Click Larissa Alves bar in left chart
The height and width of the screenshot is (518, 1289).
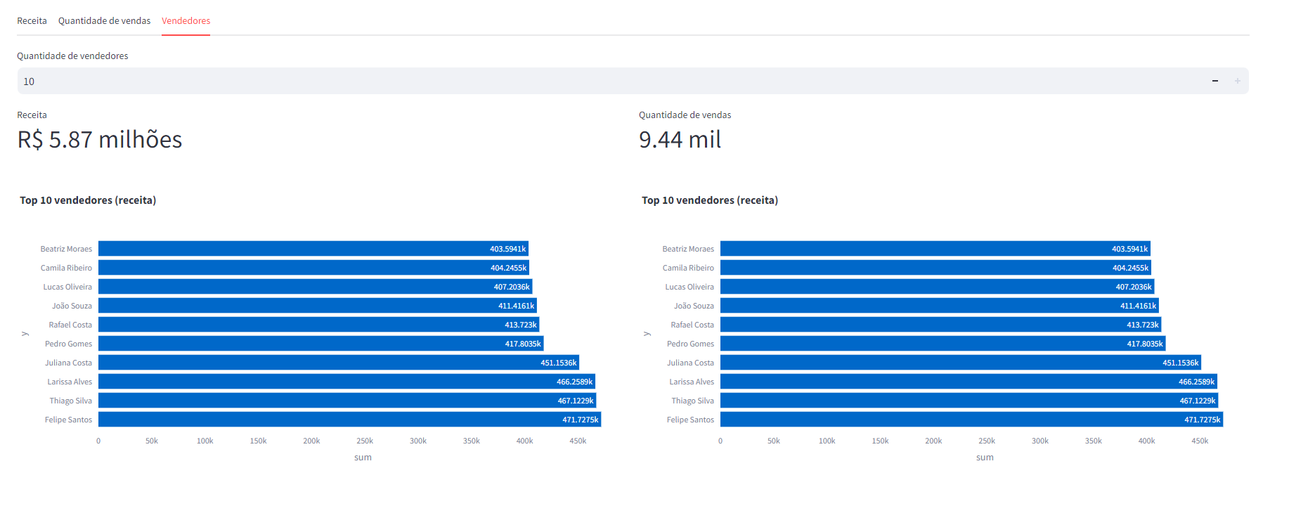point(346,382)
